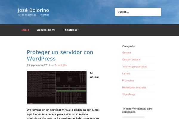
Task: Open the Theatre WP menu item
Action: pos(71,30)
